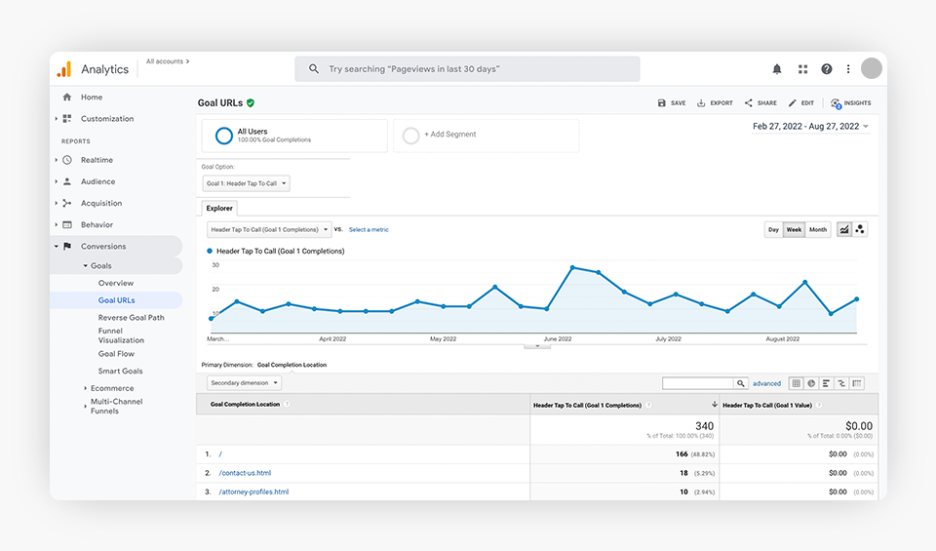Viewport: 936px width, 551px height.
Task: Toggle the Week interval button
Action: [x=794, y=230]
